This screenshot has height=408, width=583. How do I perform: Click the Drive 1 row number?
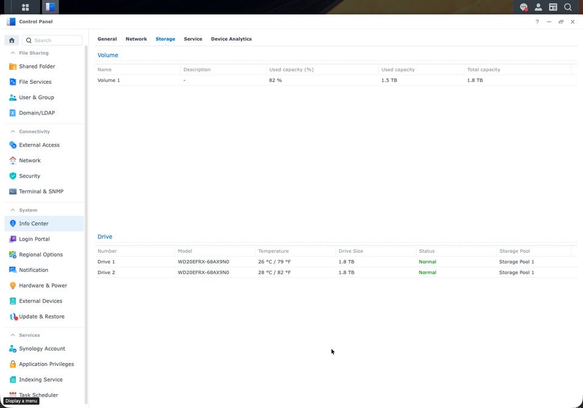coord(106,261)
